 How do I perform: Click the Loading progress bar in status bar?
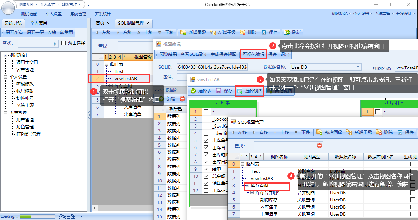coord(37,216)
